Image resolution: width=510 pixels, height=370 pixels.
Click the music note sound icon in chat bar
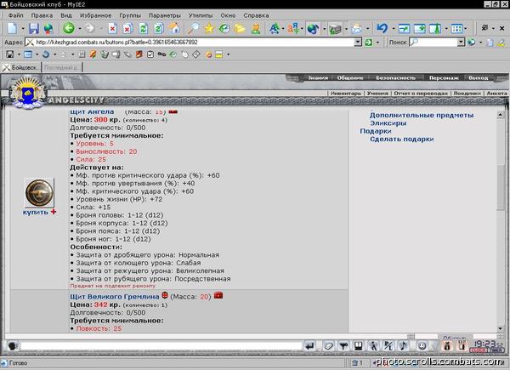pos(403,346)
